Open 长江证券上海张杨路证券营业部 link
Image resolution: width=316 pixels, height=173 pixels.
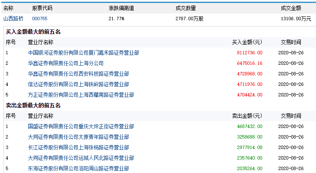(x=78, y=147)
